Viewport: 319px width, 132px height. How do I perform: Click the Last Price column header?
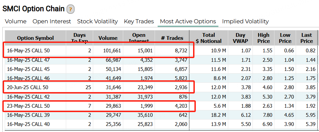click(x=307, y=38)
